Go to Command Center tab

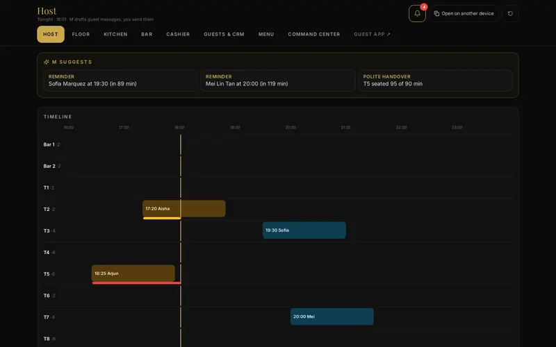pyautogui.click(x=314, y=34)
